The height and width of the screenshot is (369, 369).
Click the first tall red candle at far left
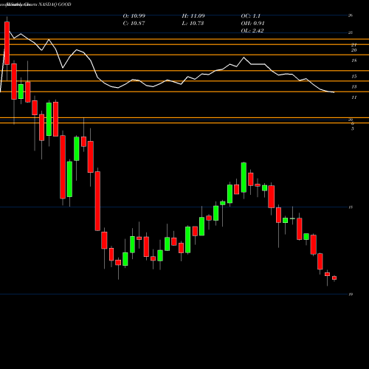pyautogui.click(x=7, y=44)
